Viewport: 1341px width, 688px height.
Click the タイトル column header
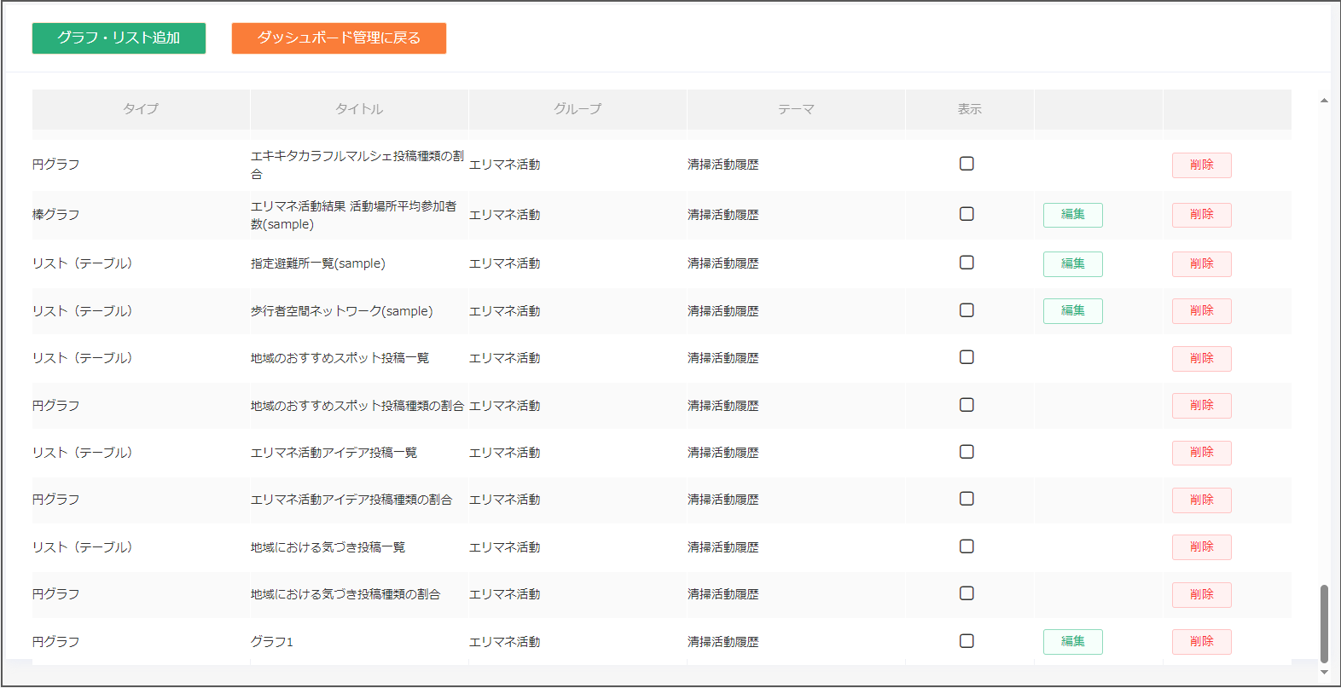pyautogui.click(x=359, y=109)
